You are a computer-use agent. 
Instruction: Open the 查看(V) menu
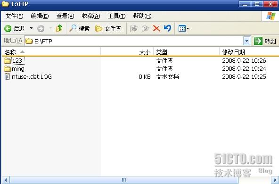(x=65, y=16)
